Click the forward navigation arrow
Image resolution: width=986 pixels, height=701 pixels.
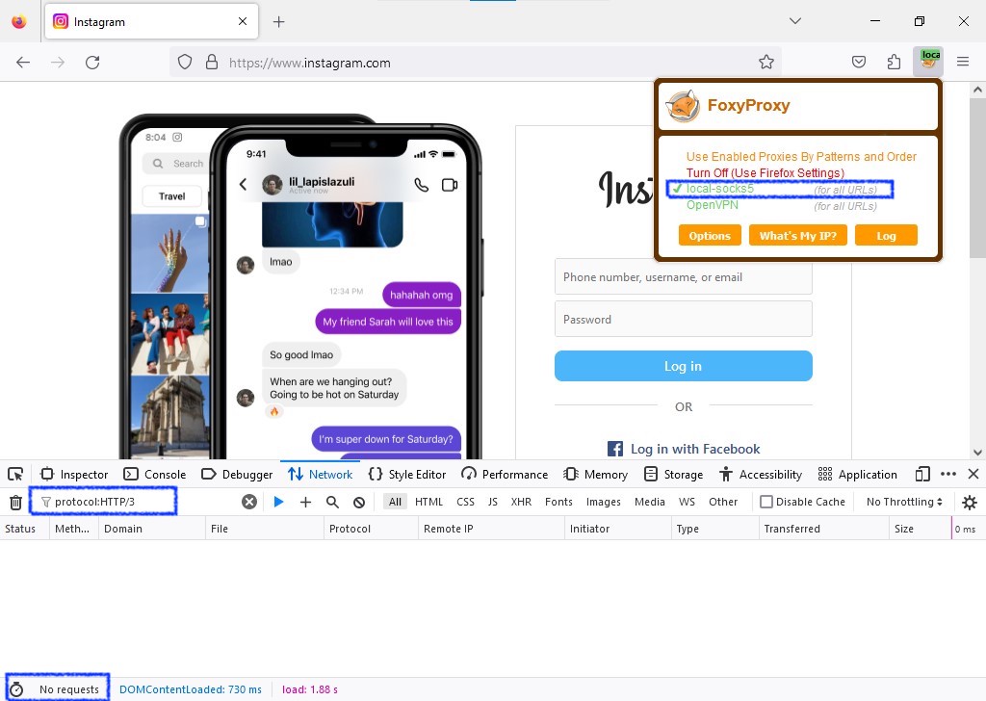tap(58, 63)
